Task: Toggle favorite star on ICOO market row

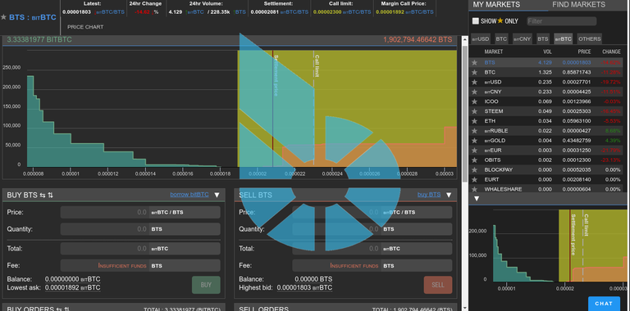Action: point(474,101)
